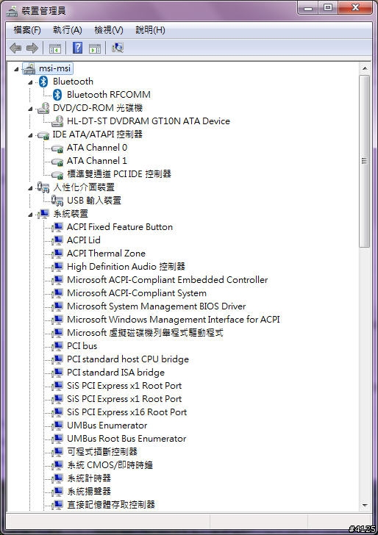
Task: Select Microsoft ACPI-Compliant System
Action: tap(137, 293)
